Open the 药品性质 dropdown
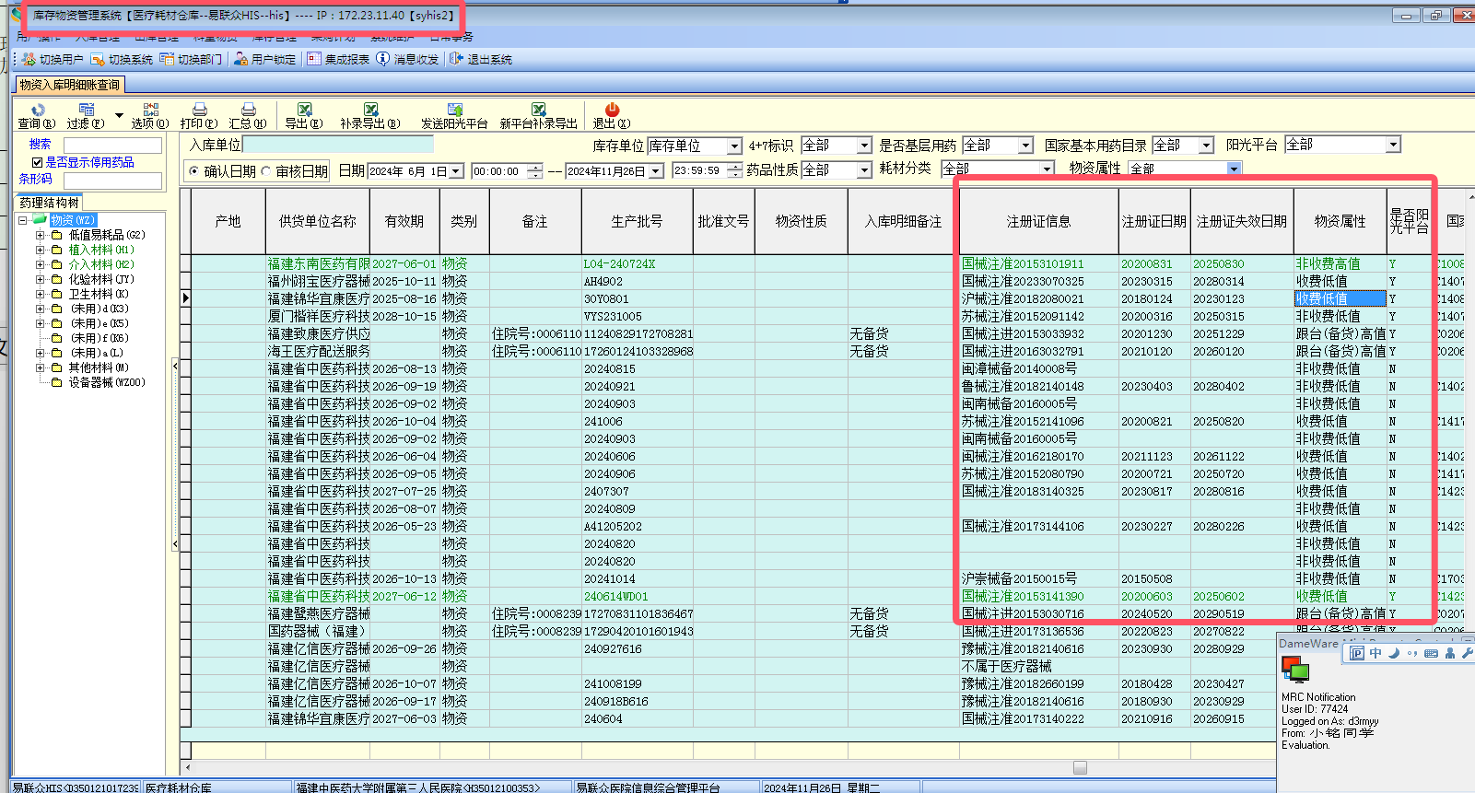The width and height of the screenshot is (1475, 793). click(x=863, y=170)
